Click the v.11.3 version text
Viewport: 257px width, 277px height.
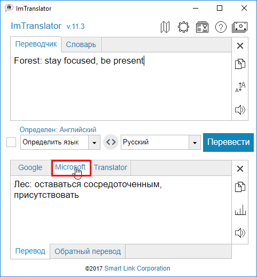click(75, 26)
